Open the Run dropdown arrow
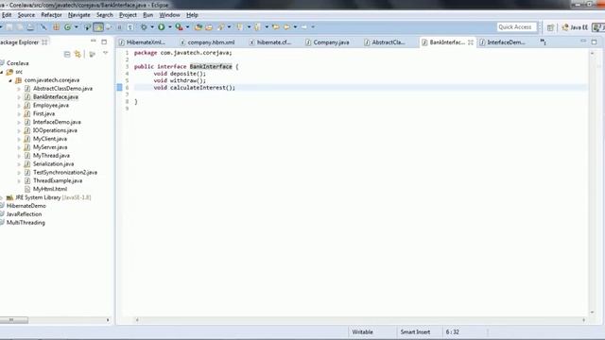The image size is (605, 340). 170,27
